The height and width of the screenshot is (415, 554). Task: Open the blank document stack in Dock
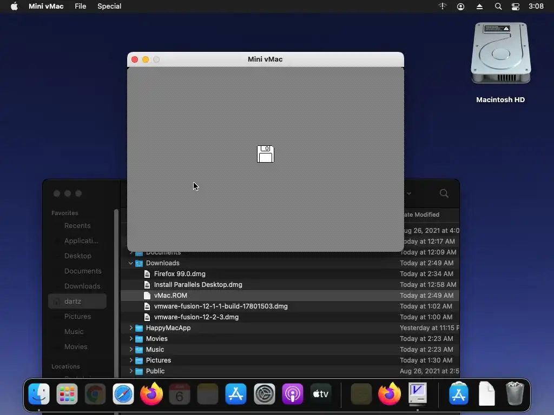pyautogui.click(x=487, y=394)
